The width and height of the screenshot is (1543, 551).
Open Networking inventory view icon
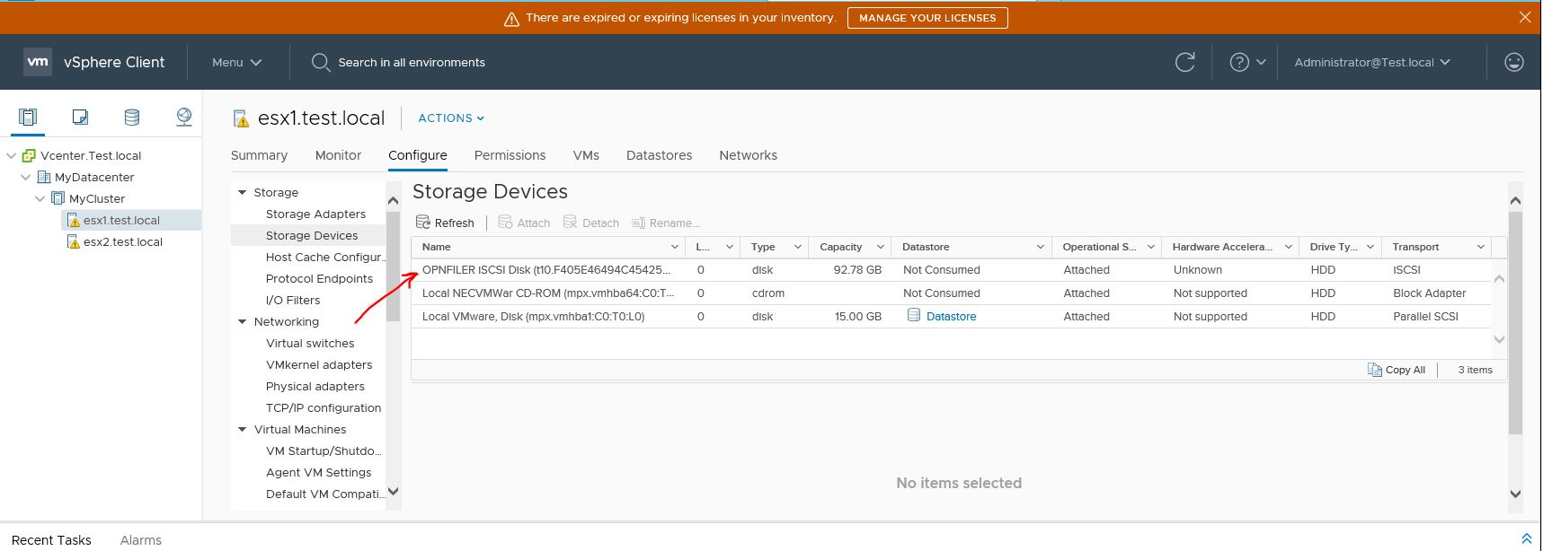[x=184, y=118]
